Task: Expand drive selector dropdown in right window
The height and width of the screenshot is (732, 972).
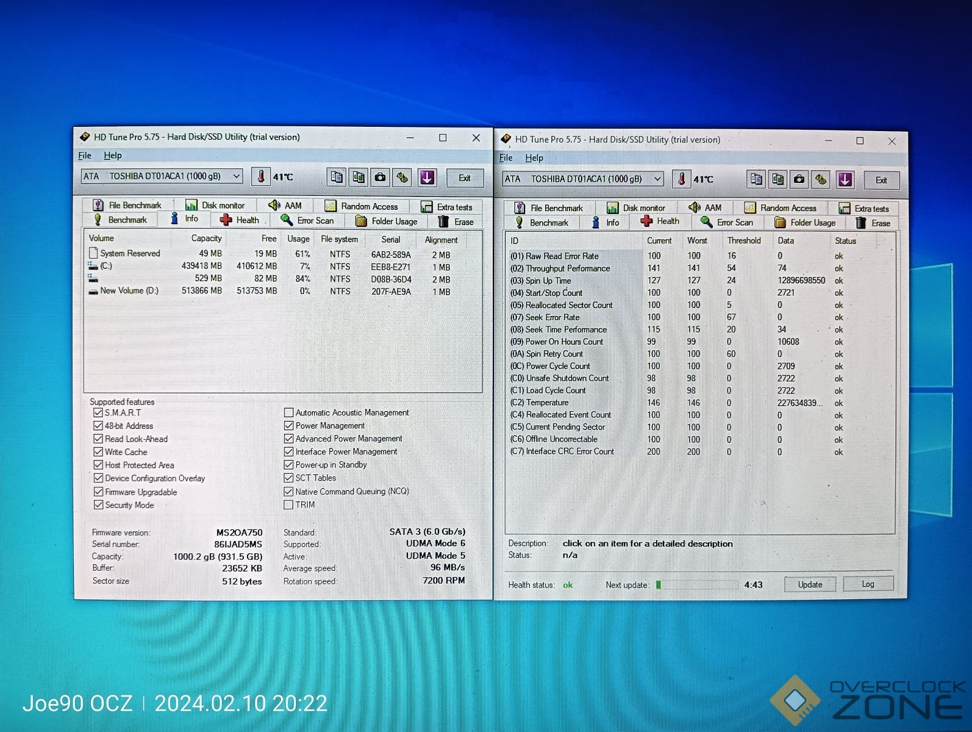Action: 657,179
